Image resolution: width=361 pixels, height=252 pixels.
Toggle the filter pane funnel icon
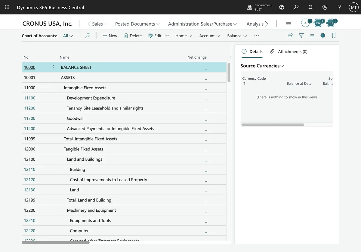pos(301,35)
